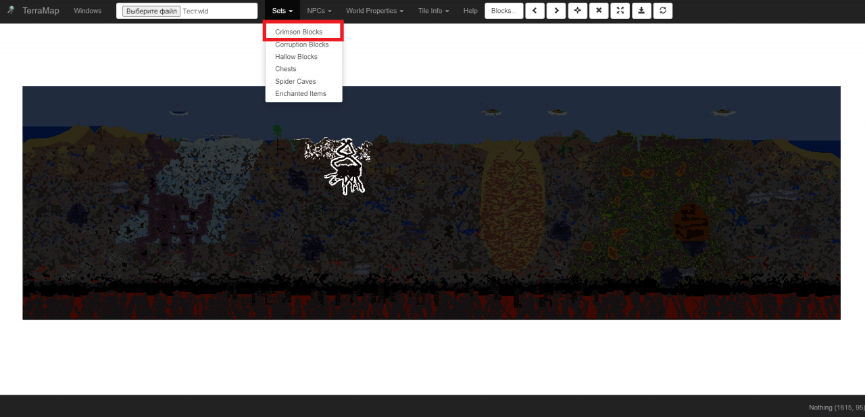Open the Blocks... selector
The width and height of the screenshot is (865, 417).
coord(504,11)
